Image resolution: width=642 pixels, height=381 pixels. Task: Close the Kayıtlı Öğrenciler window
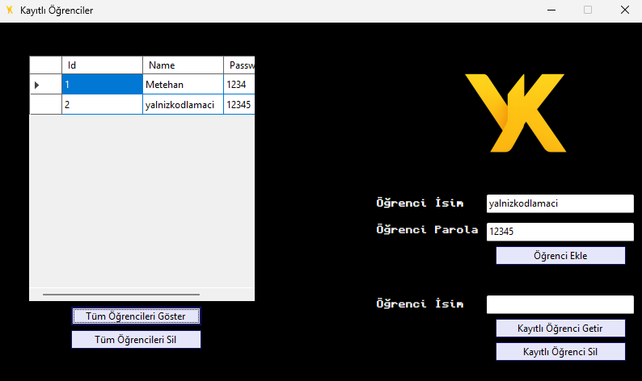[625, 10]
